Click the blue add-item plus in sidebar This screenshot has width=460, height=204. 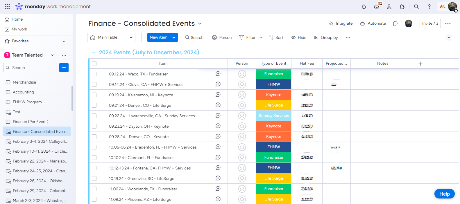click(64, 68)
